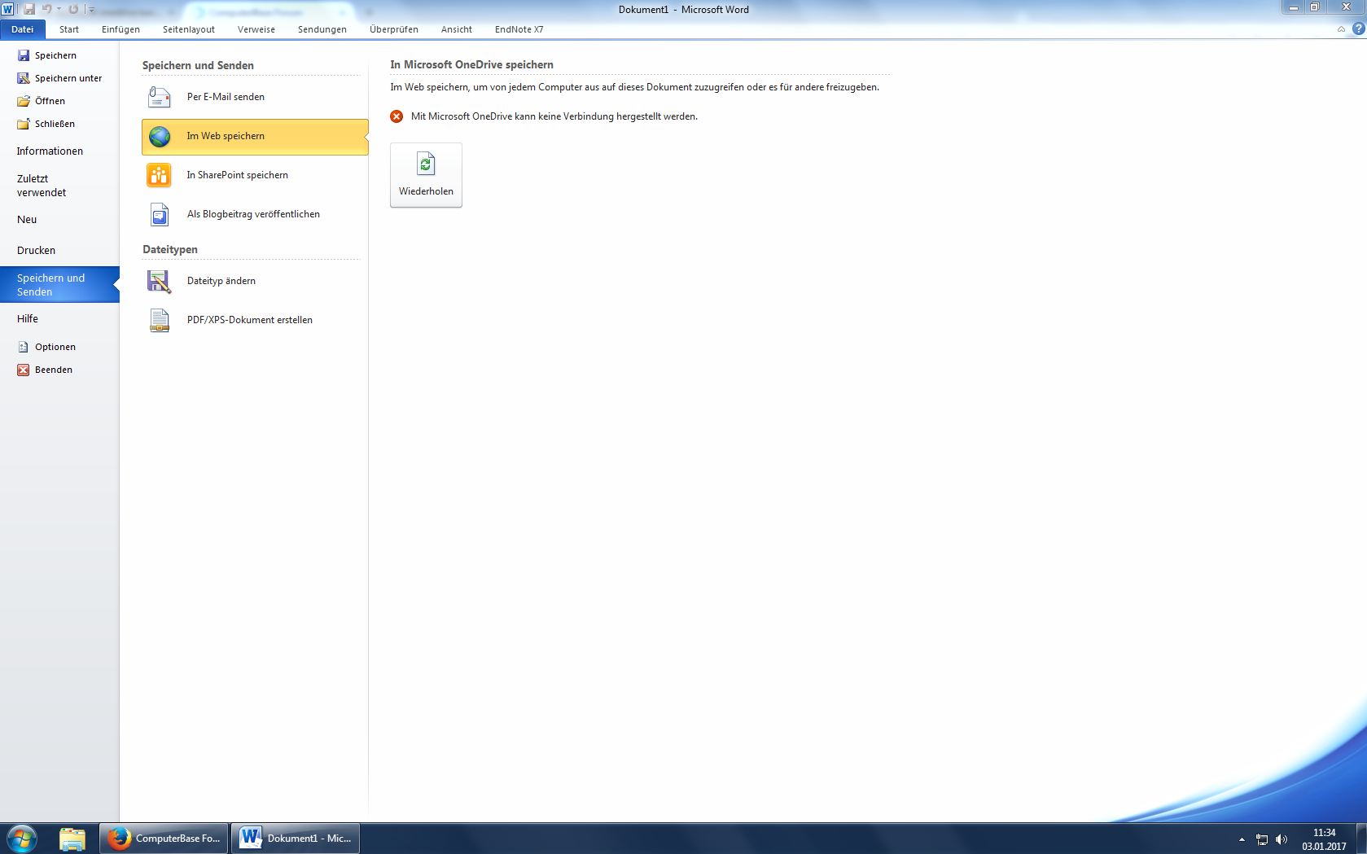Click the network tray icon
The width and height of the screenshot is (1367, 854).
(x=1262, y=839)
